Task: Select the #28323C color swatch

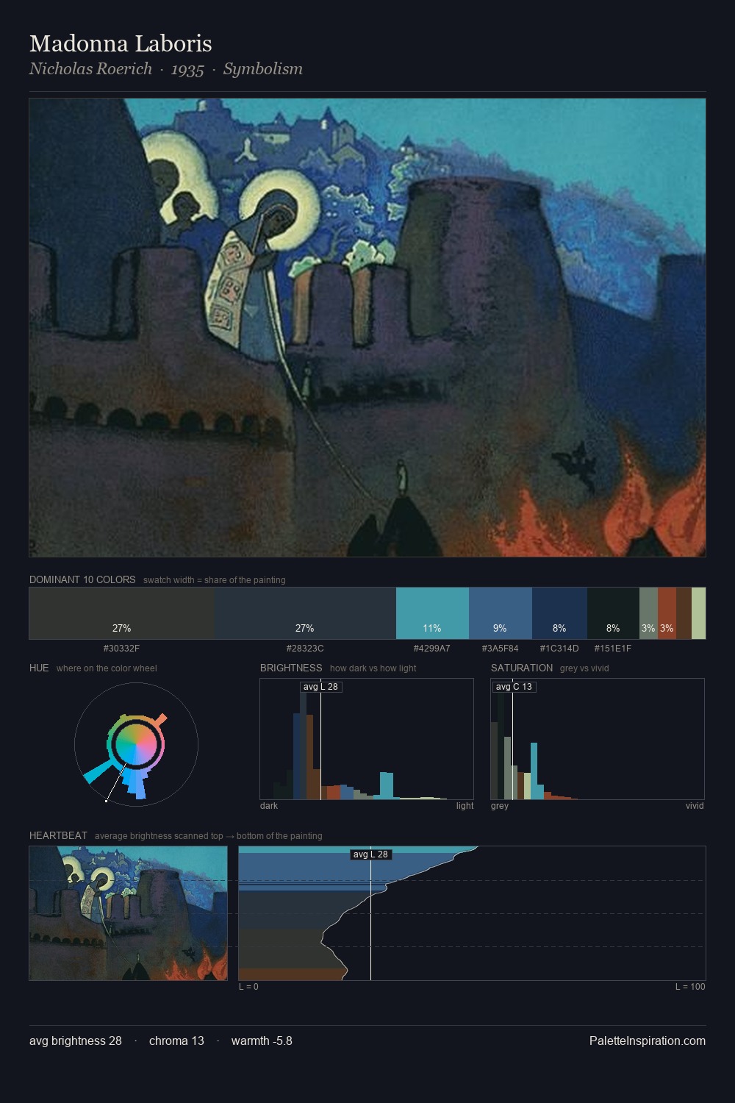Action: [x=306, y=613]
